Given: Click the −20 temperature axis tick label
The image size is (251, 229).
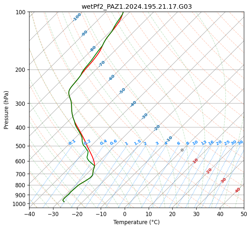Looking at the screenshot, I should coord(77,214).
